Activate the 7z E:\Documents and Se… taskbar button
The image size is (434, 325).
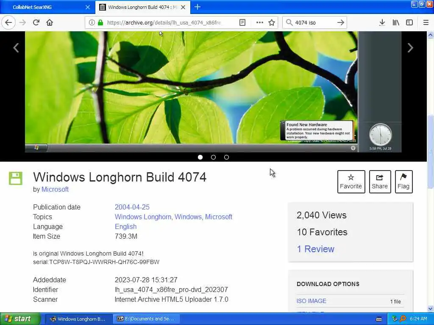click(x=146, y=319)
